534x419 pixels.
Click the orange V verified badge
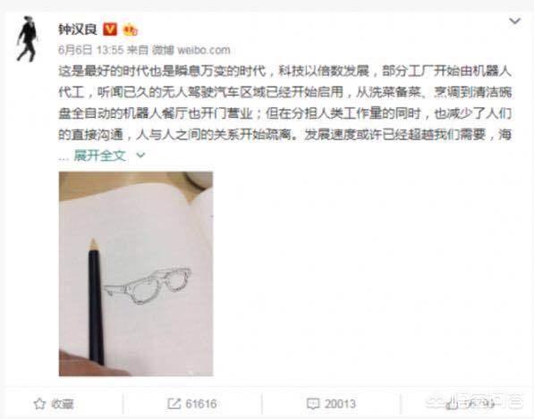[x=110, y=29]
